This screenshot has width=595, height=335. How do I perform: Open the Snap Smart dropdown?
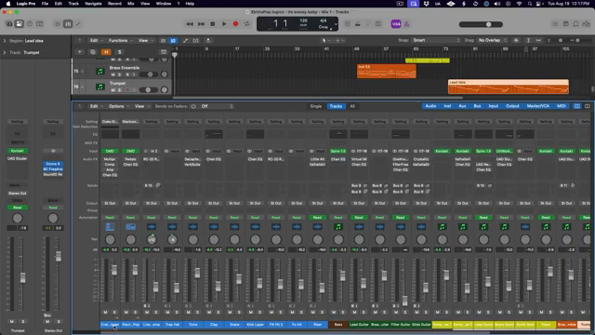pyautogui.click(x=436, y=40)
